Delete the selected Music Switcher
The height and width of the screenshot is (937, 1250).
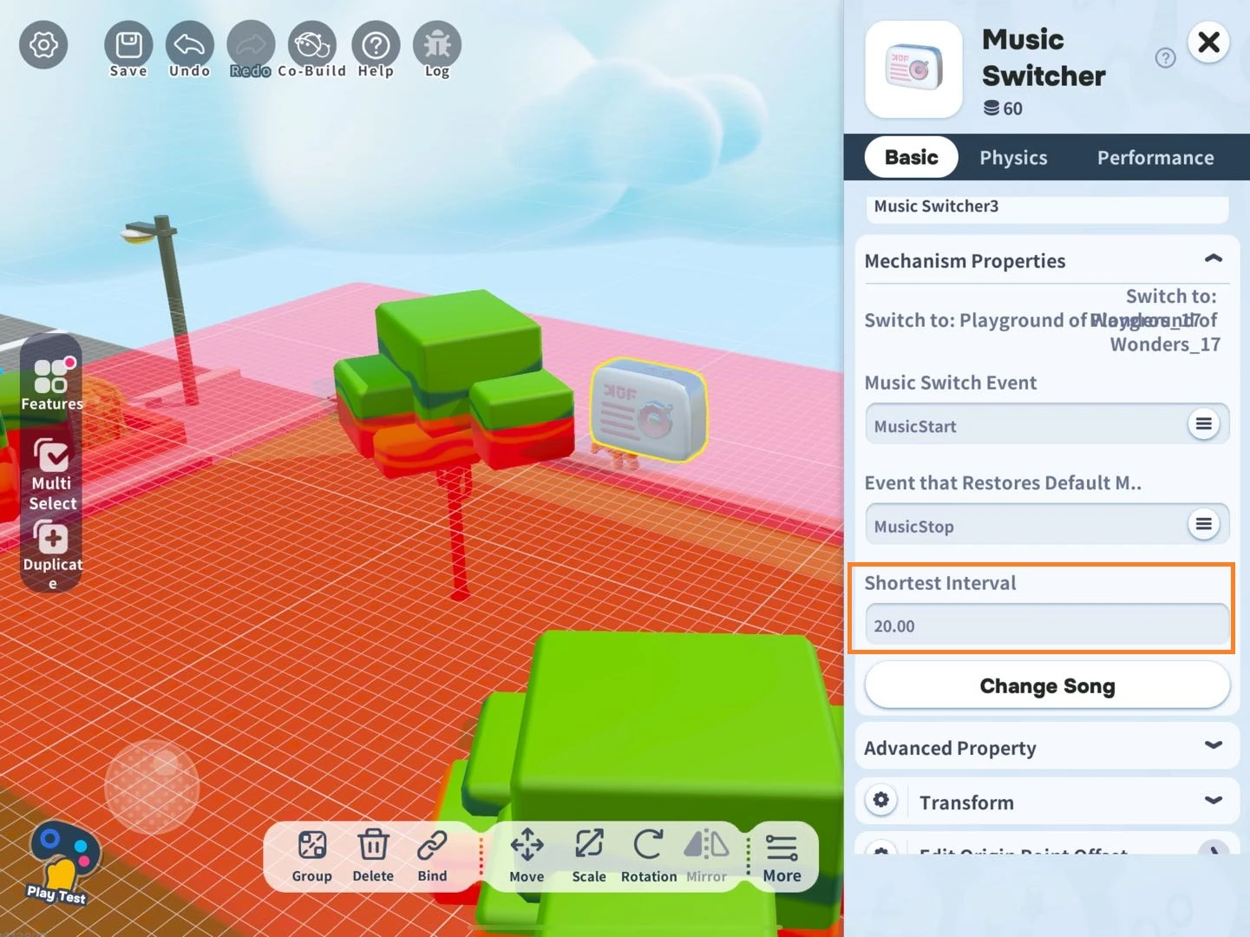click(x=373, y=856)
